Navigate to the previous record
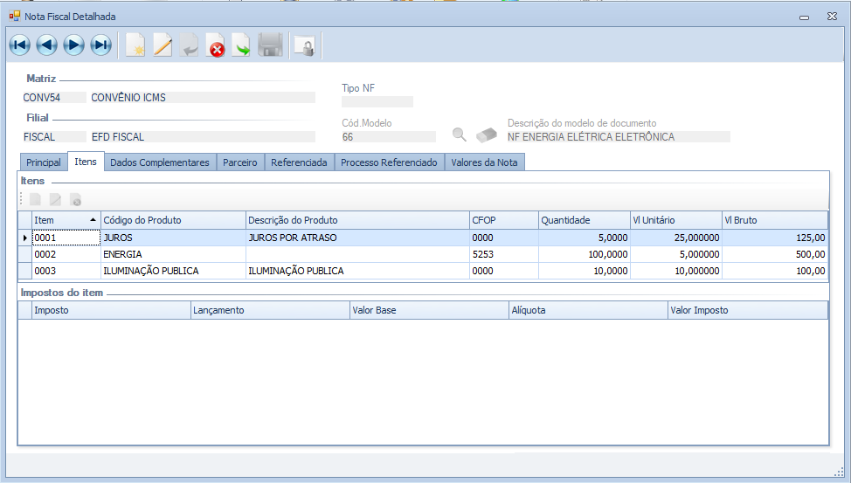 coord(47,45)
